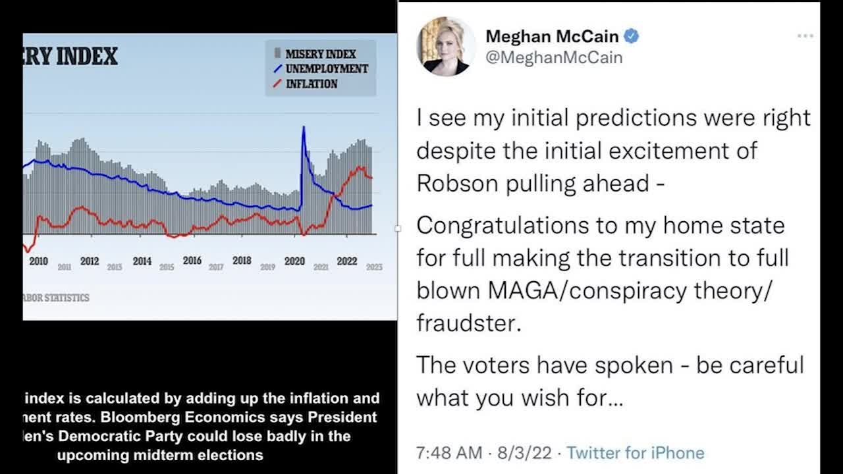The image size is (843, 474).
Task: Open the tweet's three-dot more menu
Action: point(805,36)
